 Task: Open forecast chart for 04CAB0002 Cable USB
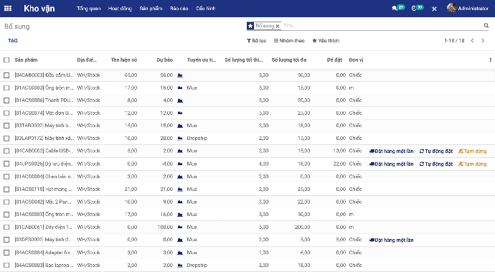(x=180, y=151)
